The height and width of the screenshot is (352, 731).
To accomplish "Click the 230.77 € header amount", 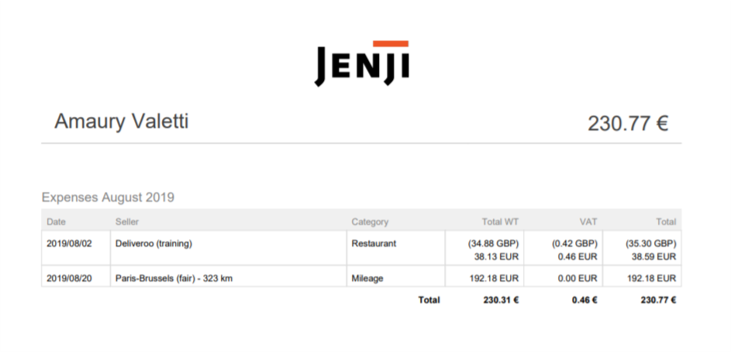I will click(x=628, y=124).
